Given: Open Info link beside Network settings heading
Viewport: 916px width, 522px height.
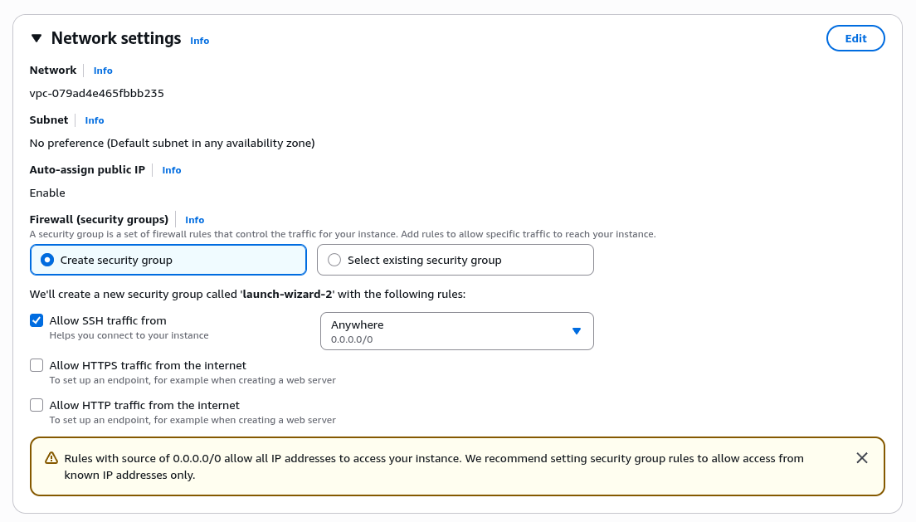Looking at the screenshot, I should pyautogui.click(x=199, y=41).
